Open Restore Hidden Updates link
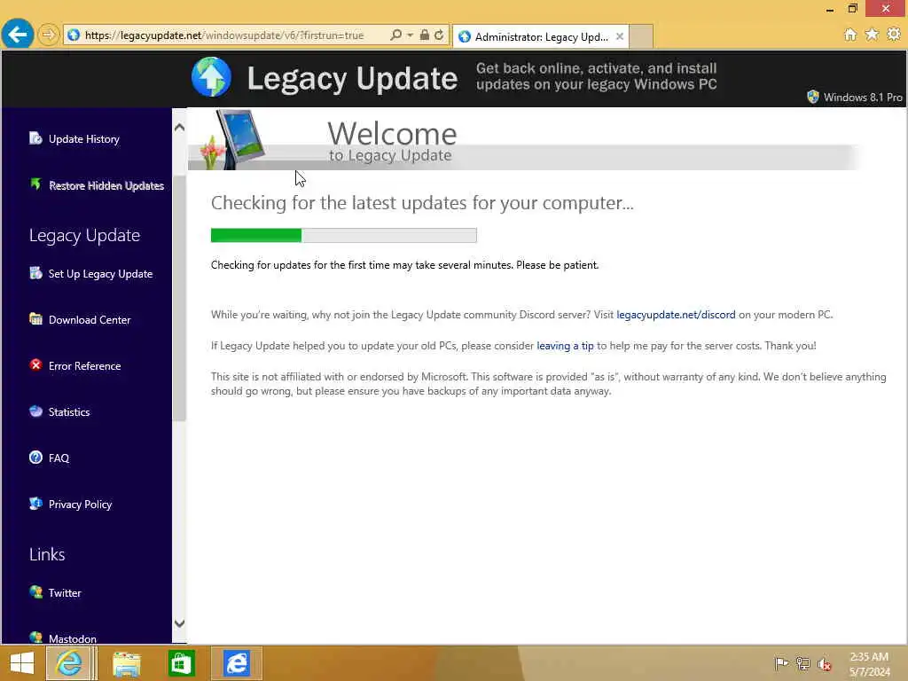Screen dimensions: 908x681 [106, 185]
